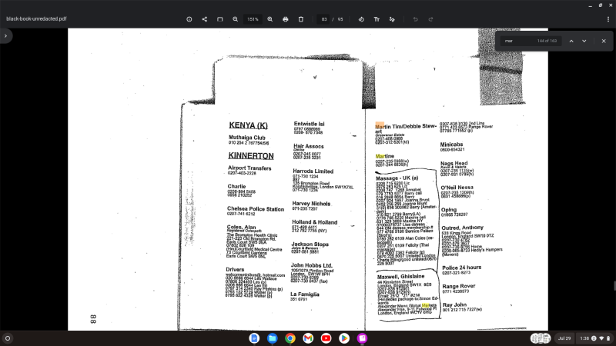
Task: Click the 'Hair Assocs' entry
Action: coord(309,146)
